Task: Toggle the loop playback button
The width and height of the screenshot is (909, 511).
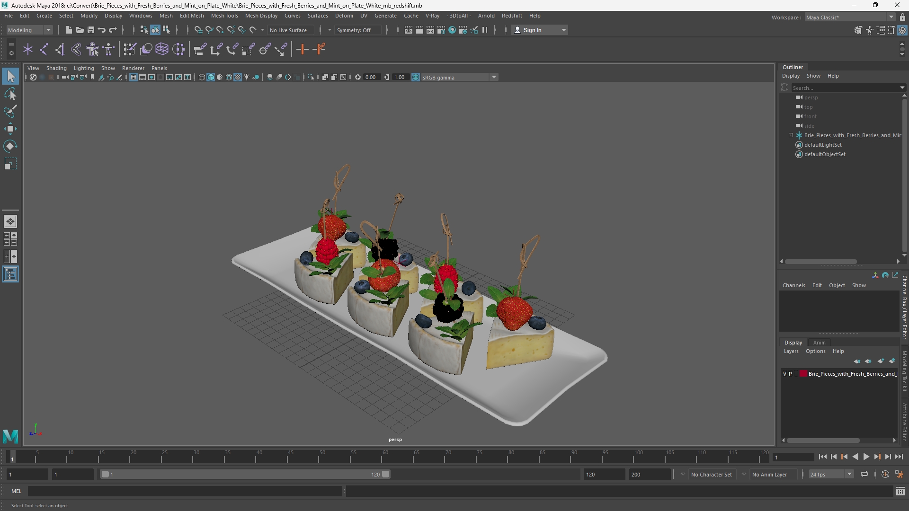Action: pyautogui.click(x=864, y=474)
